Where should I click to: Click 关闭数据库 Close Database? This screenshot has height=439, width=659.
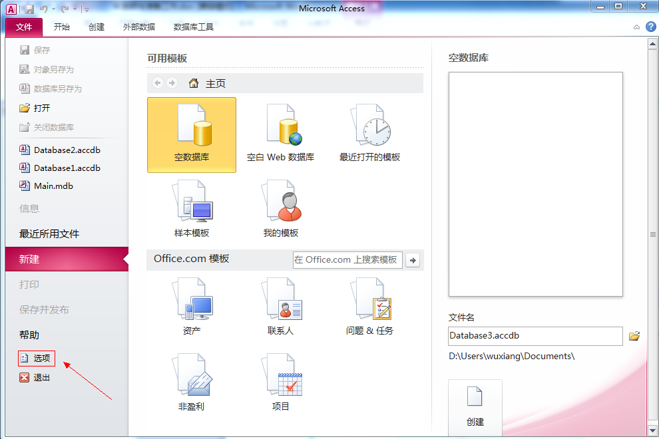point(47,128)
